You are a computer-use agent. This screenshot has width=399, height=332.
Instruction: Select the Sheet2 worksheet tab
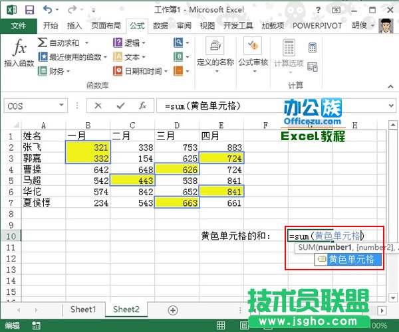pos(126,309)
